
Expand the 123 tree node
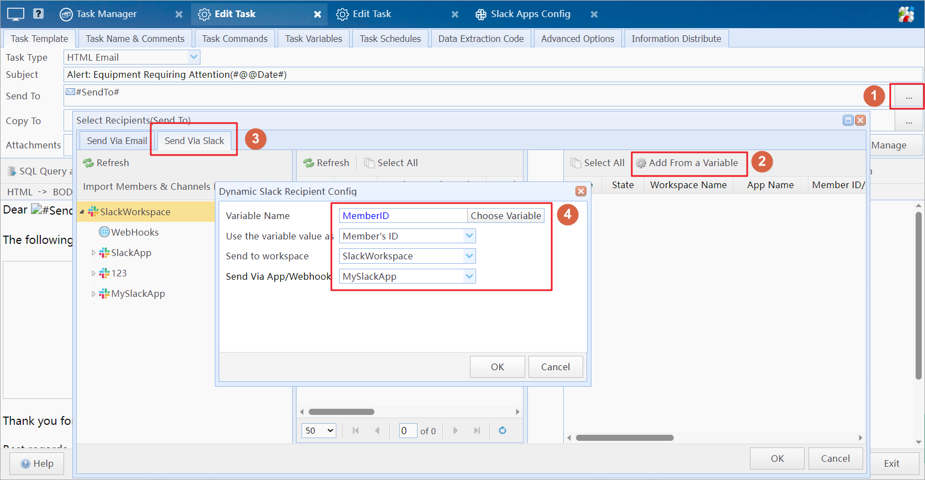[93, 273]
